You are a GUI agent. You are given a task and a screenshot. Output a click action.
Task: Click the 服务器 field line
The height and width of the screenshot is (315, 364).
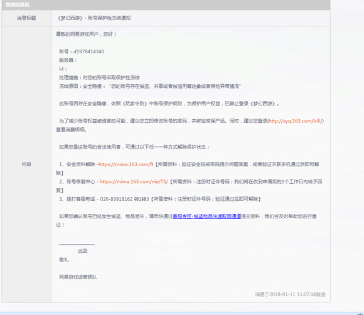pyautogui.click(x=68, y=60)
